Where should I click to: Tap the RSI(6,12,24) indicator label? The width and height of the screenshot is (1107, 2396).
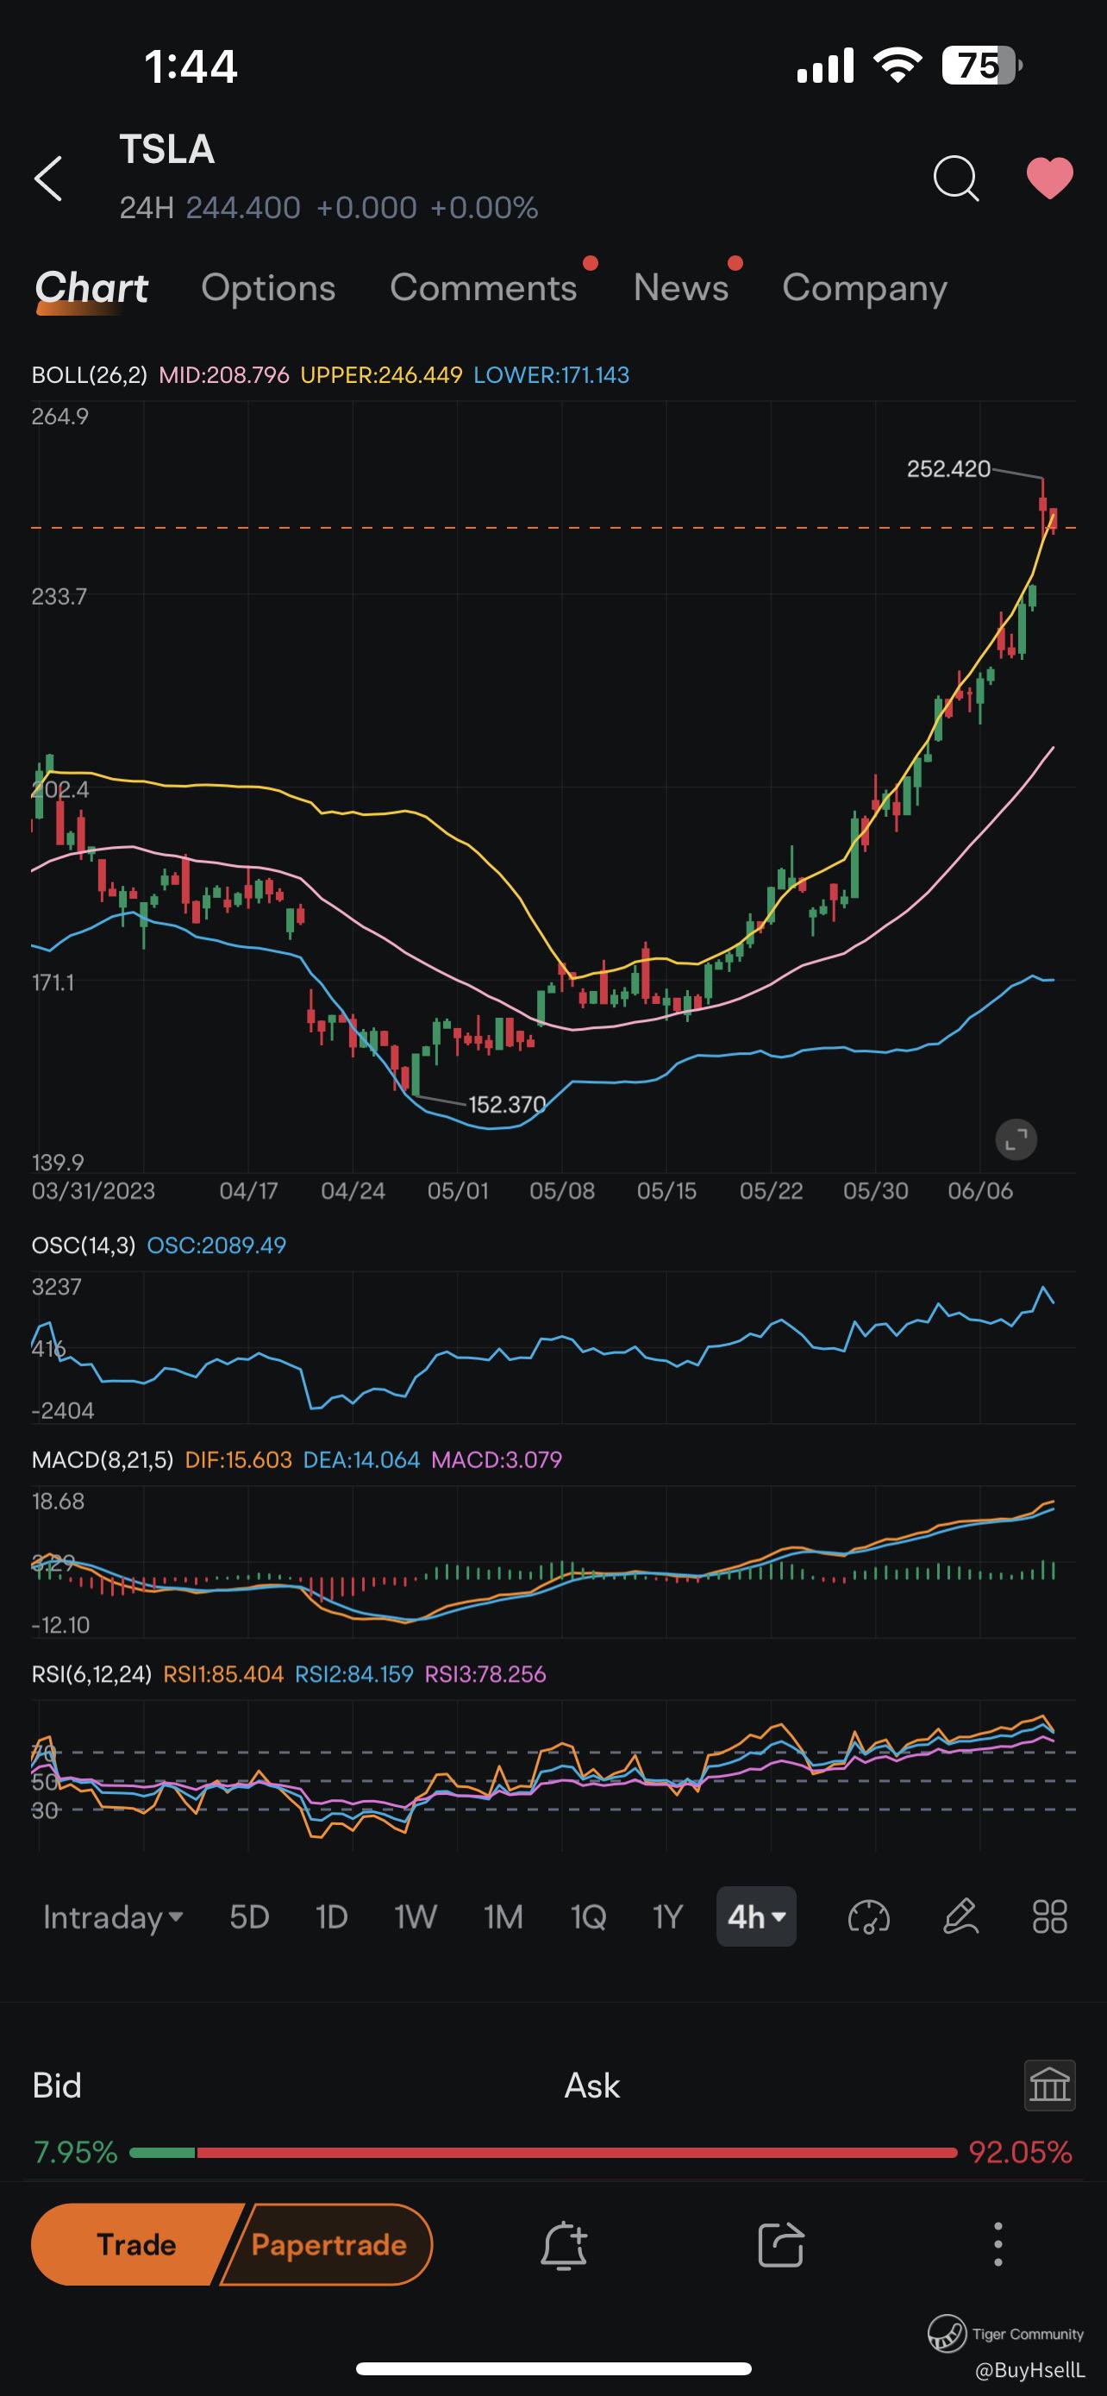tap(91, 1674)
